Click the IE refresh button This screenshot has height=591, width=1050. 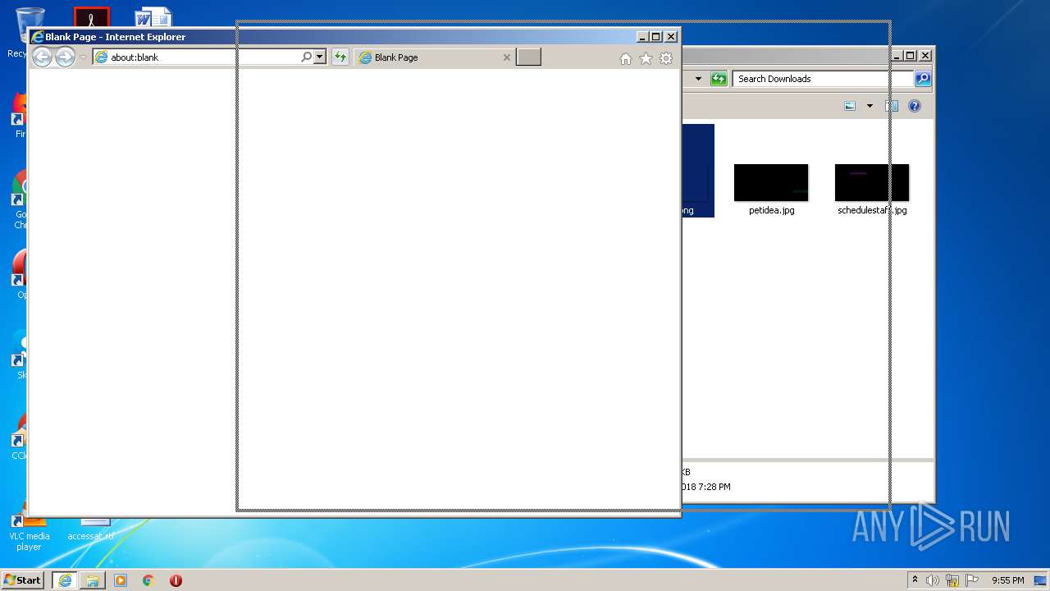340,57
